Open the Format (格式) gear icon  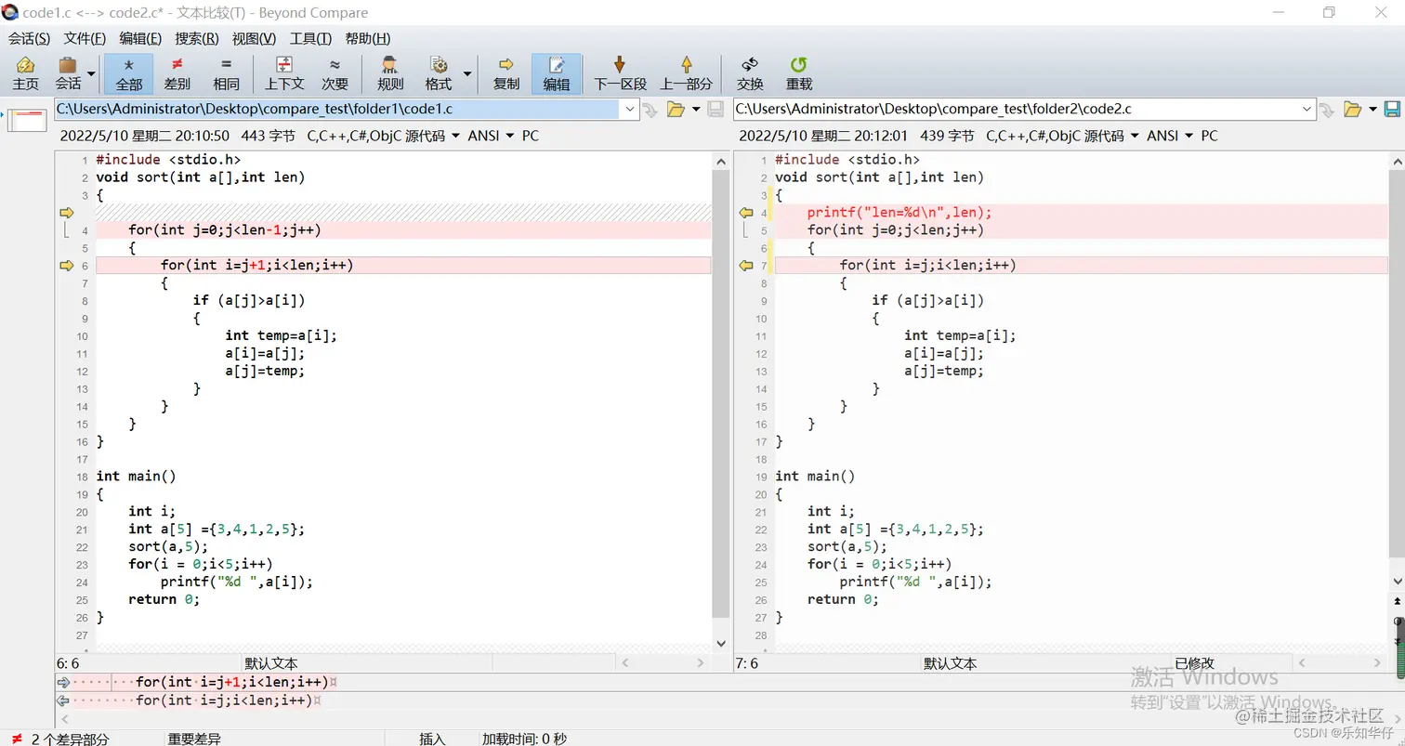438,73
